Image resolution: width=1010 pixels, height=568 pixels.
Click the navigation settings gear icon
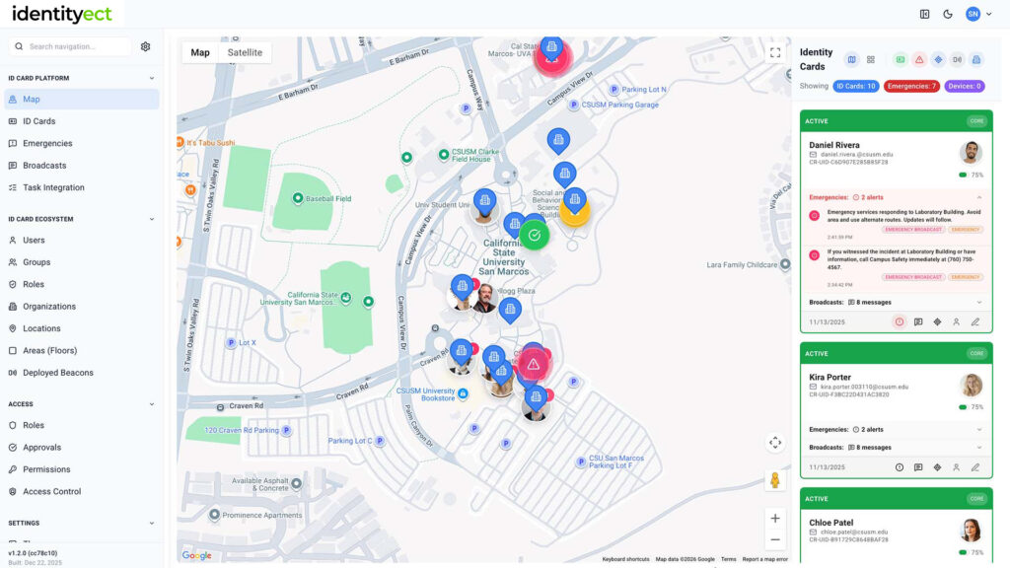point(146,46)
